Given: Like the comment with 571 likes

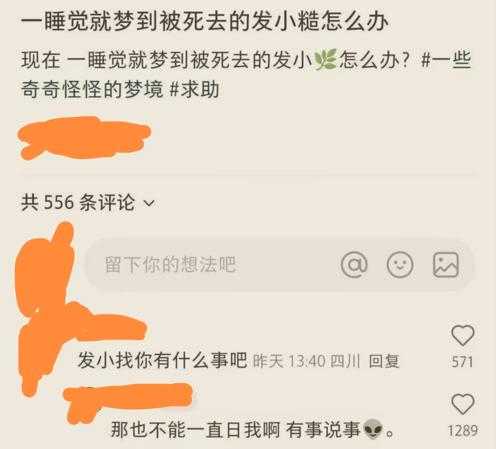Looking at the screenshot, I should point(463,336).
